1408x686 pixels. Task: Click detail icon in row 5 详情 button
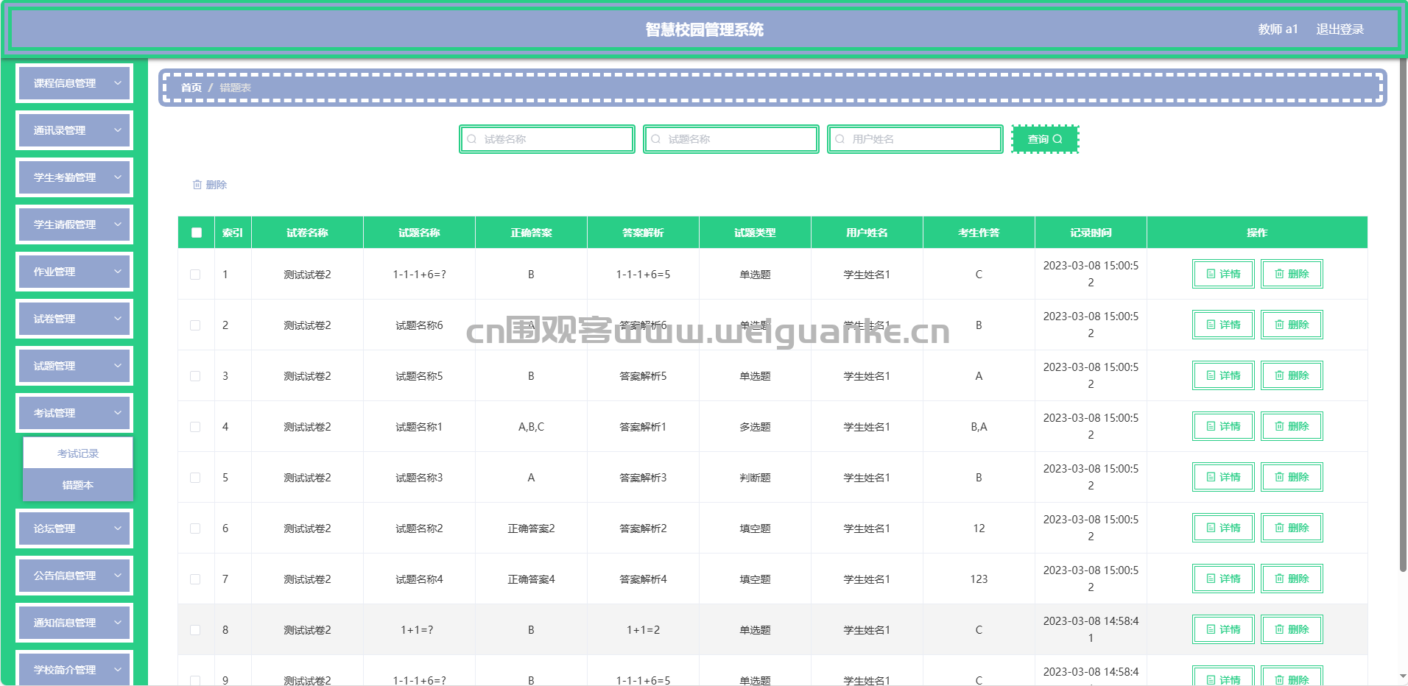(x=1211, y=477)
